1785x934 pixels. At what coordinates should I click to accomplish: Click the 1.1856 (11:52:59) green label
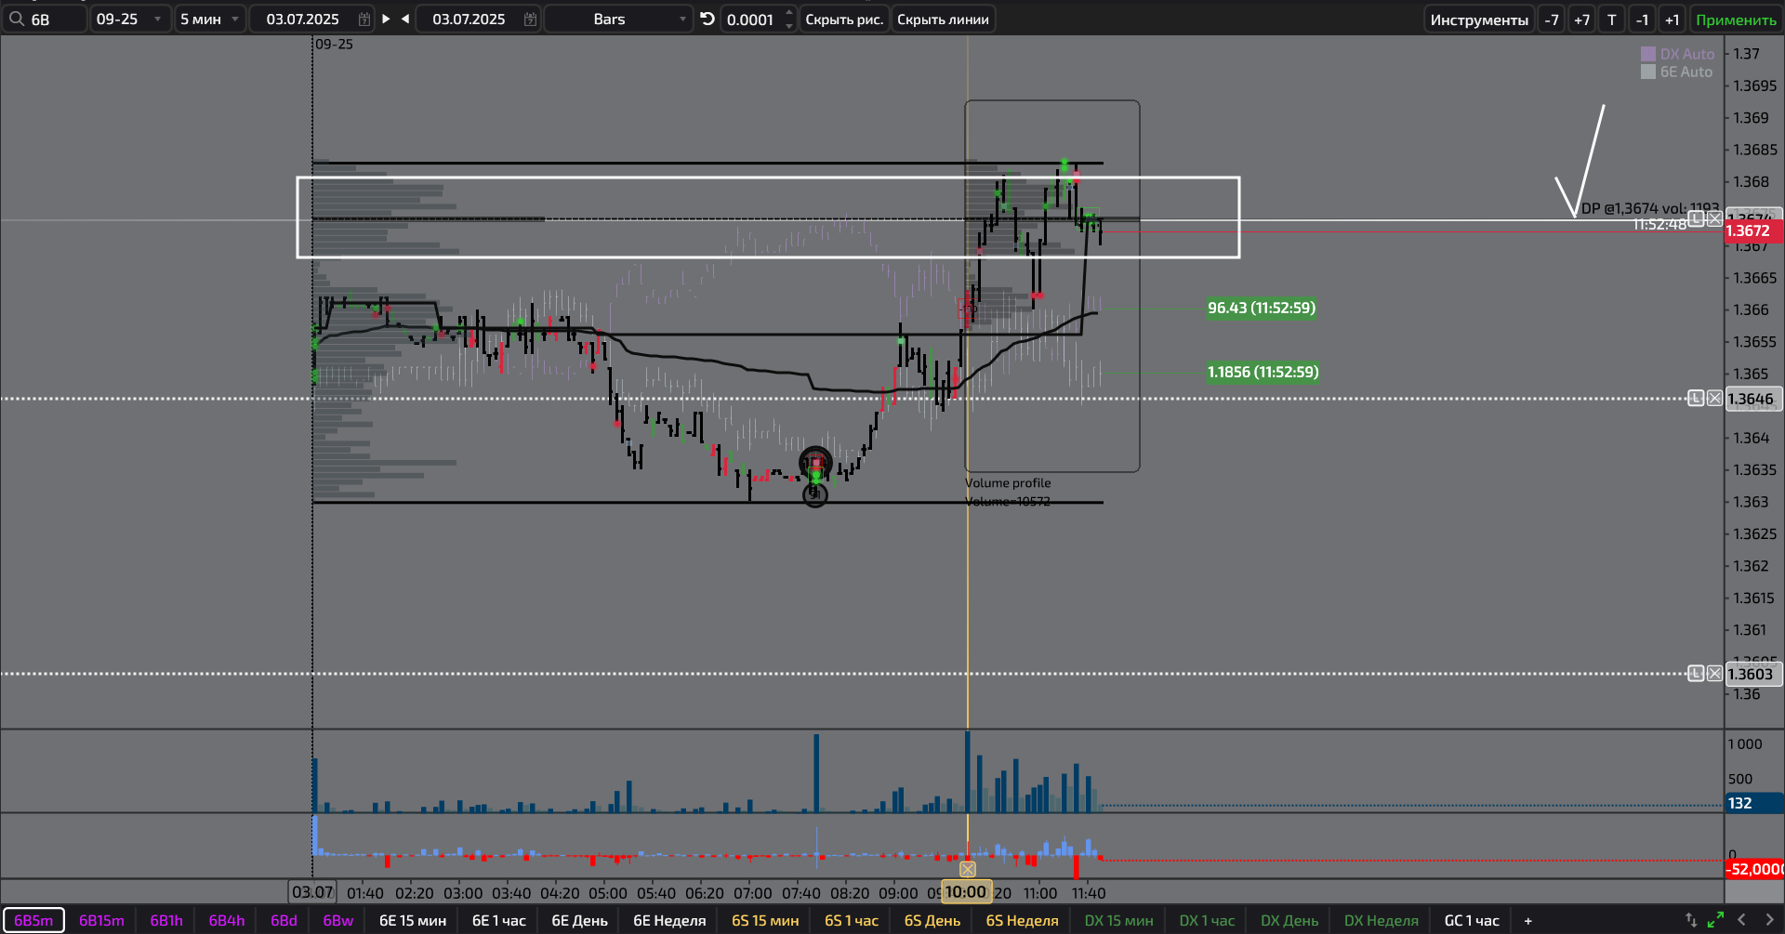click(x=1263, y=372)
